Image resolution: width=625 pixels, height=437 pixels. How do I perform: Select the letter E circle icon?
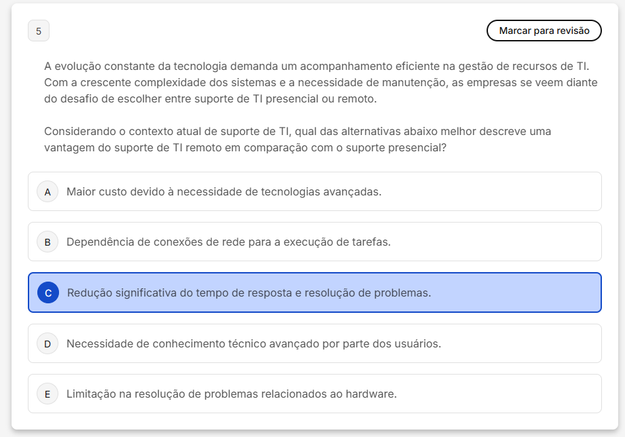tap(48, 394)
